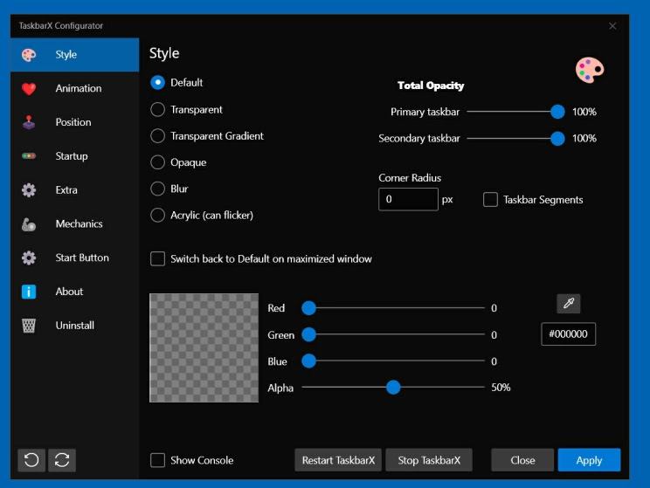Open the Mechanics tab
The width and height of the screenshot is (650, 488).
click(x=80, y=224)
